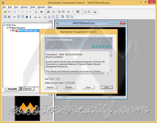
Task: Toggle the checkbox next to MASTERkreatif.png
Action: [x=13, y=31]
